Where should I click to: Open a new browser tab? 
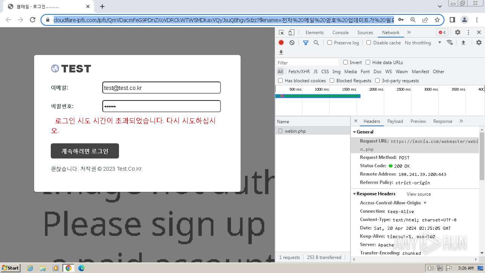pos(102,6)
